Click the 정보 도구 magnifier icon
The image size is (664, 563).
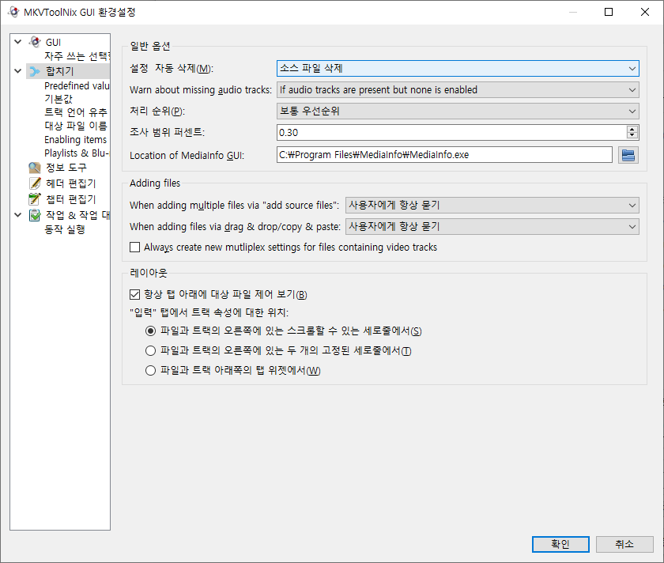(35, 168)
